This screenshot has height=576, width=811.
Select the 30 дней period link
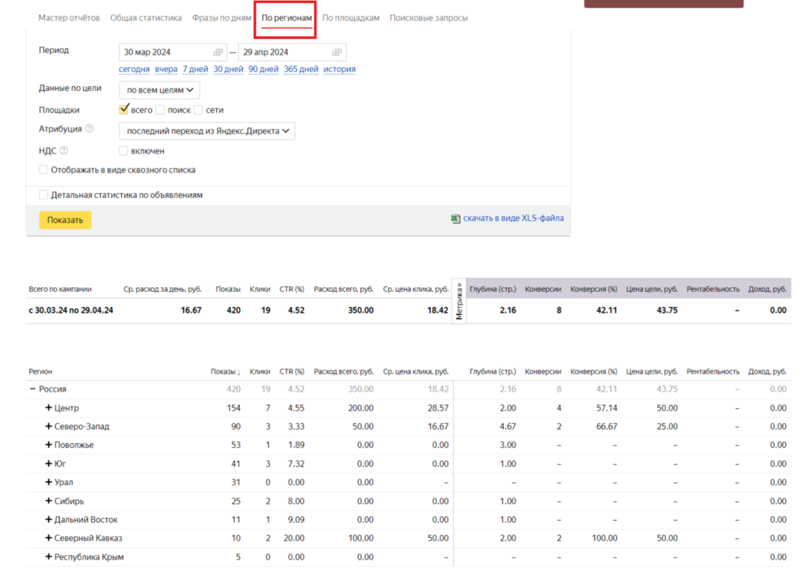pyautogui.click(x=228, y=70)
